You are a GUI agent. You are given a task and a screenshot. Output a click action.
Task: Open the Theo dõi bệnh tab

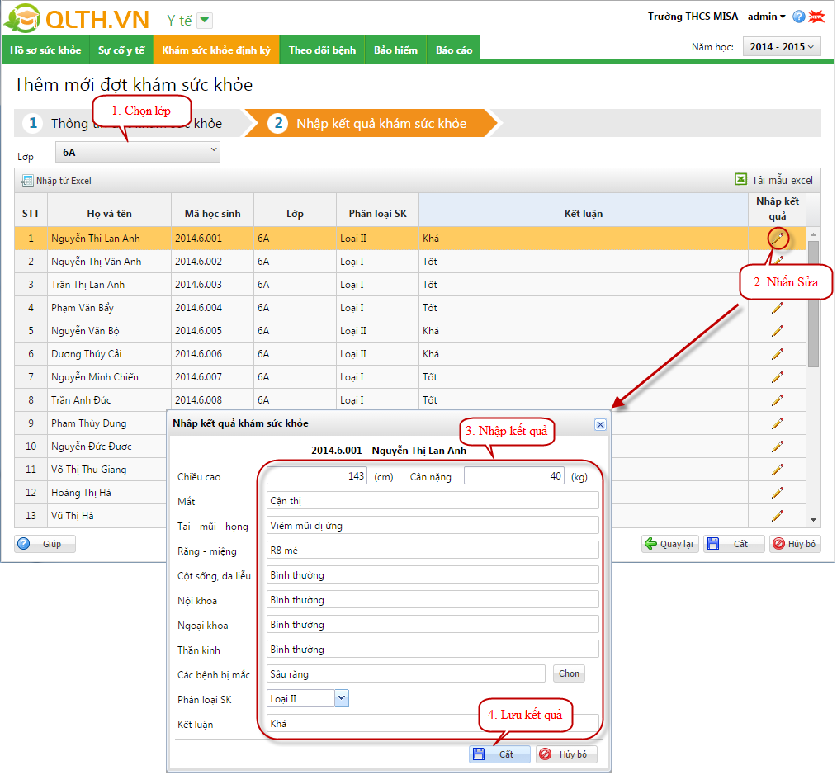click(322, 50)
